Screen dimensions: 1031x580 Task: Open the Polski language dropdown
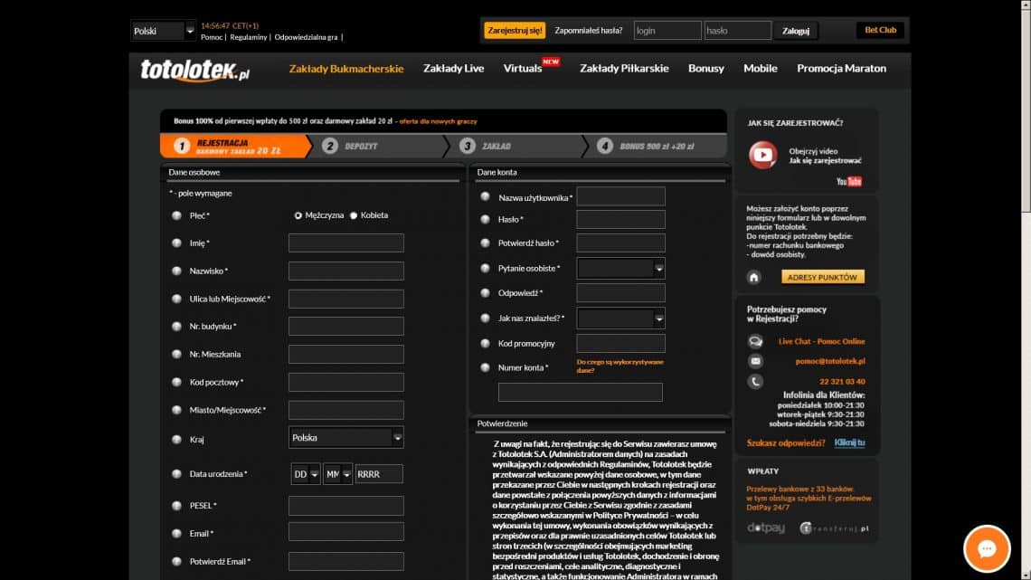163,31
